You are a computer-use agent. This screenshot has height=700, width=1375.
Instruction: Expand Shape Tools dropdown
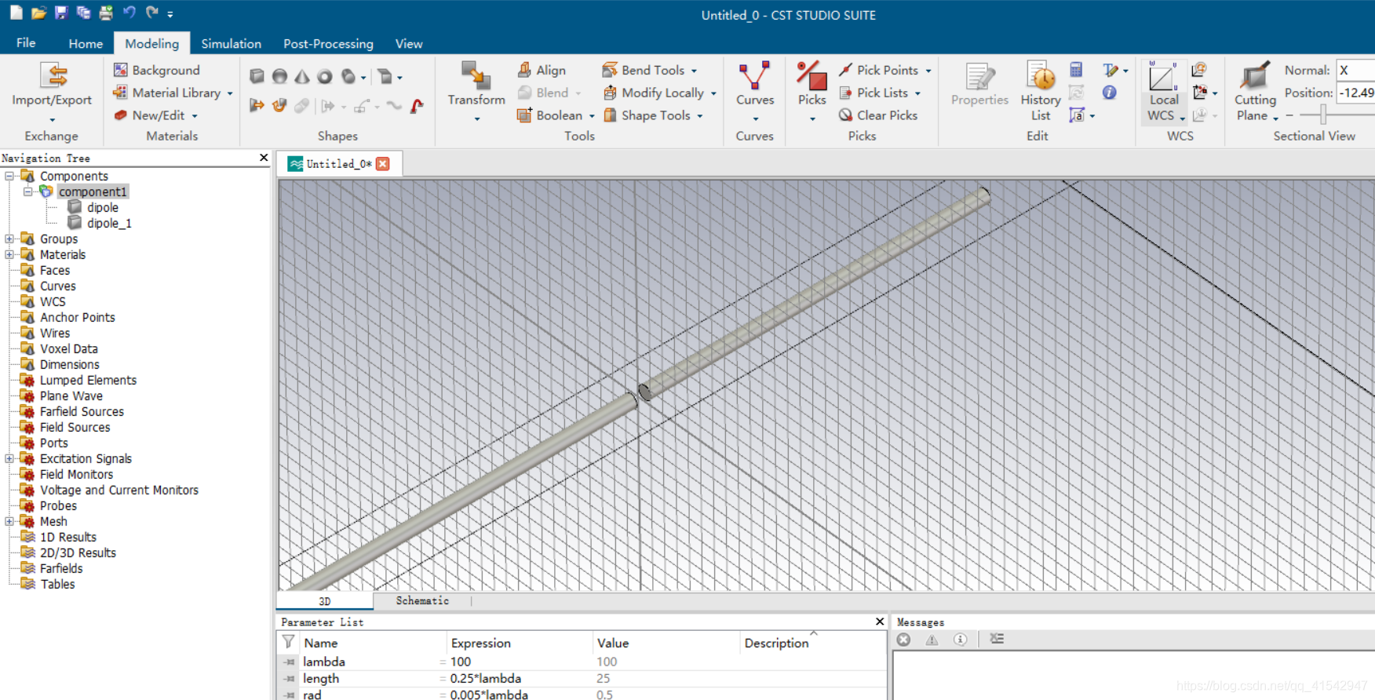pos(699,116)
